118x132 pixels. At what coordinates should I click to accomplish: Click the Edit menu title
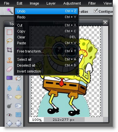[20, 3]
